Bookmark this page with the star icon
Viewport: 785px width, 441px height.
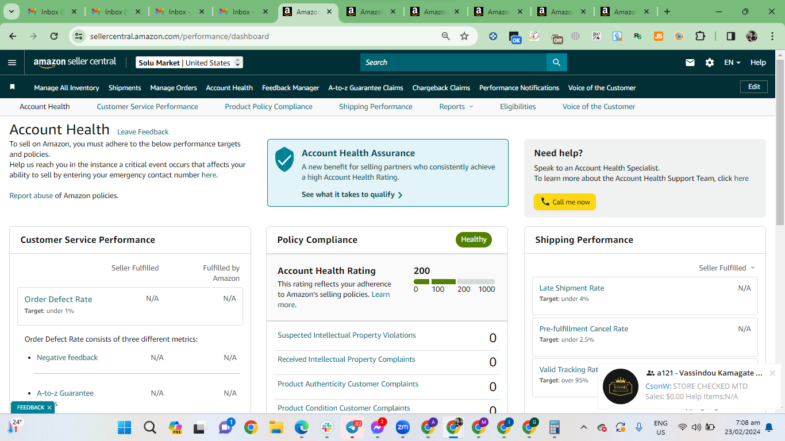pyautogui.click(x=464, y=36)
